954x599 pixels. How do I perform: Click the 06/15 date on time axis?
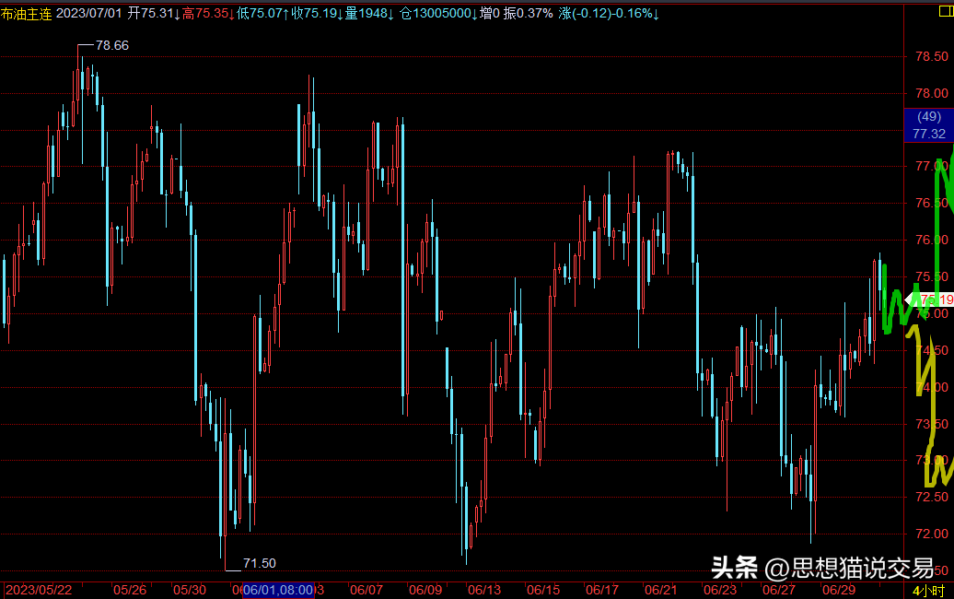pos(542,590)
